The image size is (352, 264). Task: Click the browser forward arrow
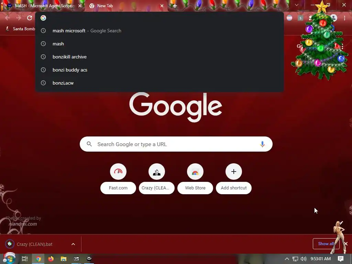click(x=19, y=18)
